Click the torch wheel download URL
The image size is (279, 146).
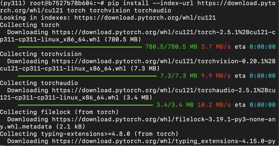tap(163, 32)
